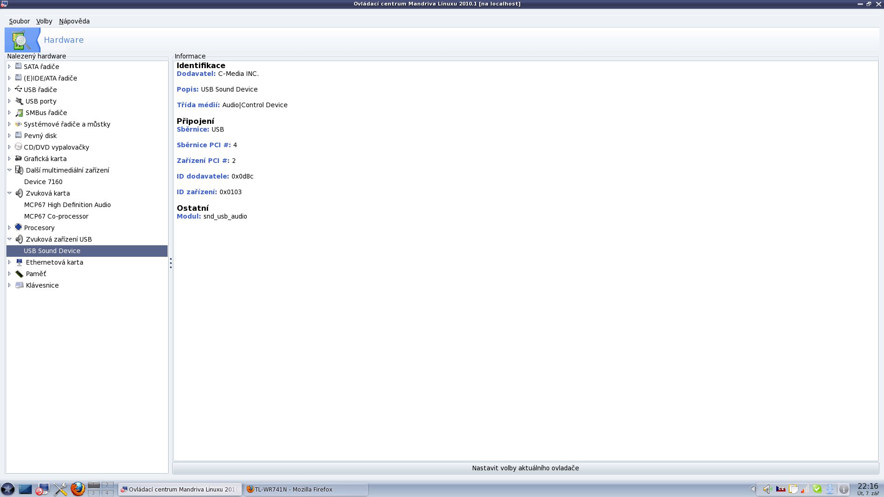Expand the Pevný disk node
The height and width of the screenshot is (497, 884).
(9, 136)
